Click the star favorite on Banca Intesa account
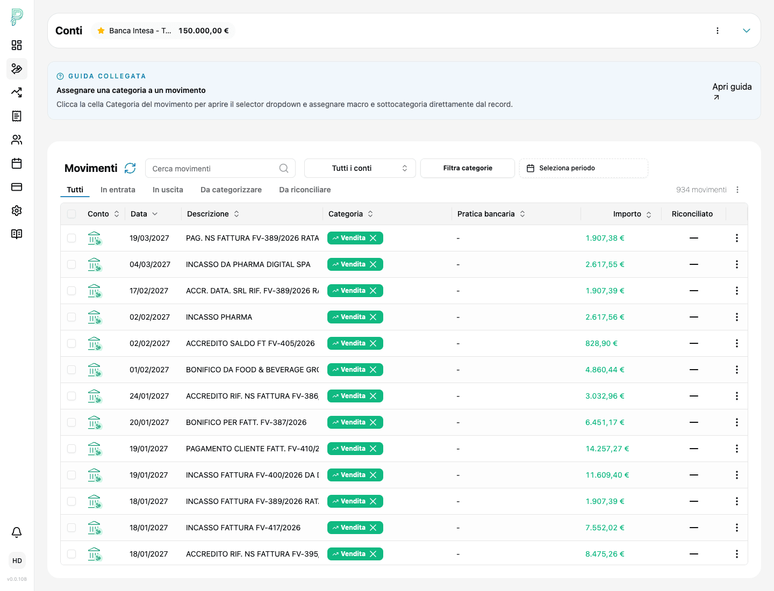This screenshot has height=591, width=774. 101,31
